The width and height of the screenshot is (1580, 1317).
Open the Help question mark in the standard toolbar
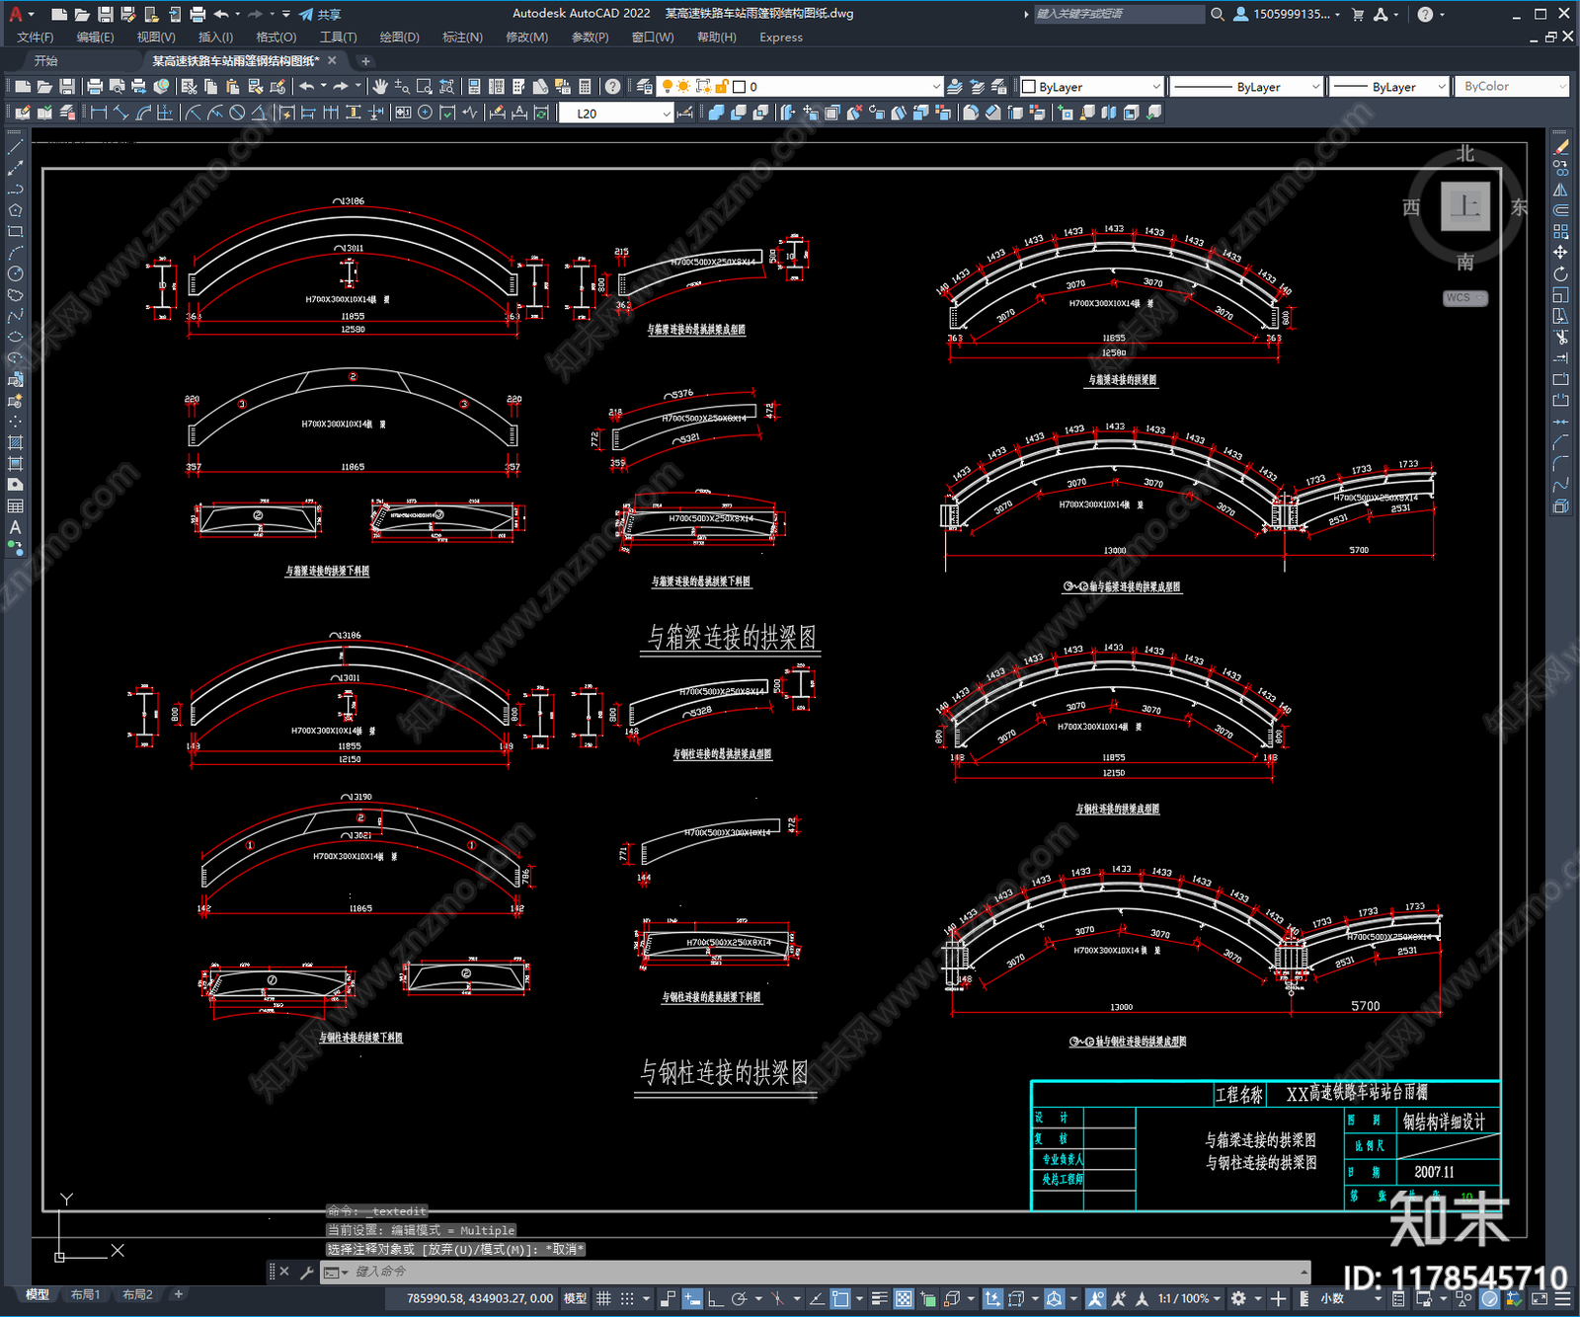click(613, 87)
